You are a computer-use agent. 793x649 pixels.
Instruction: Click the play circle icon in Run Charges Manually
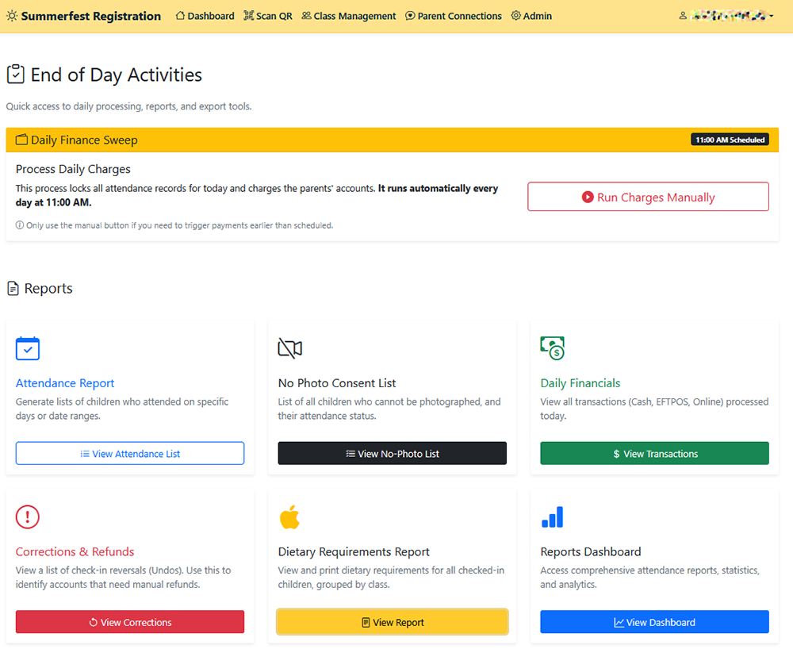tap(587, 197)
